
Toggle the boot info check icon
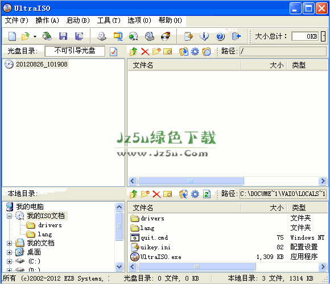(113, 52)
